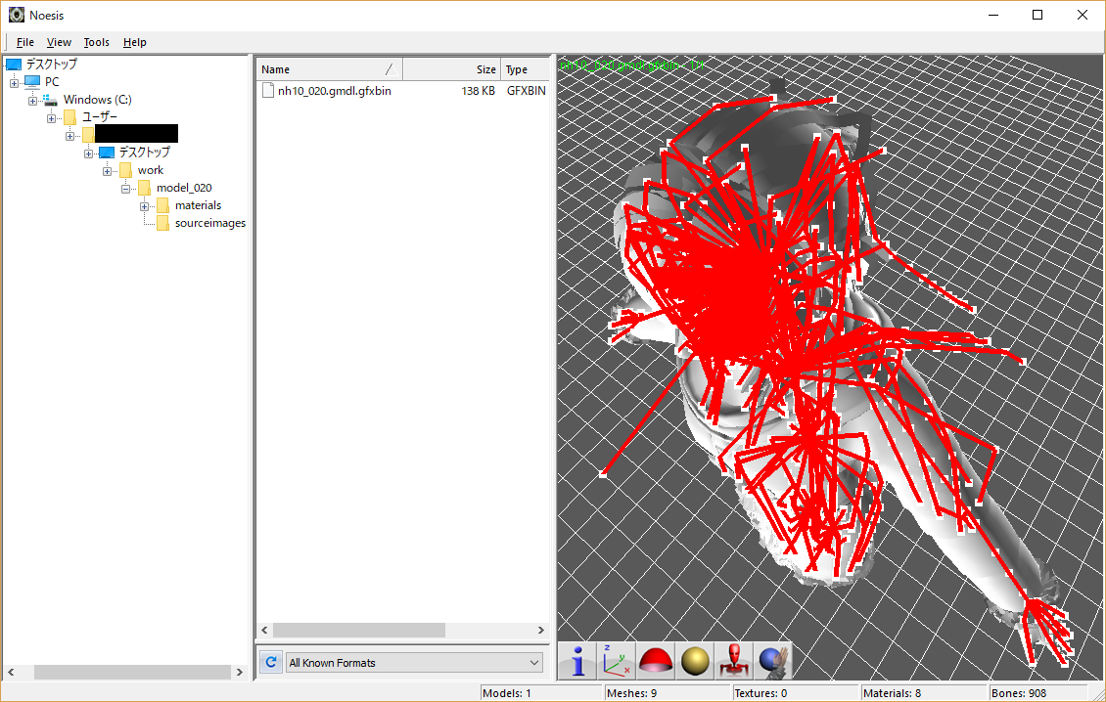Image resolution: width=1106 pixels, height=702 pixels.
Task: Sort files by the Type column header
Action: pos(524,69)
